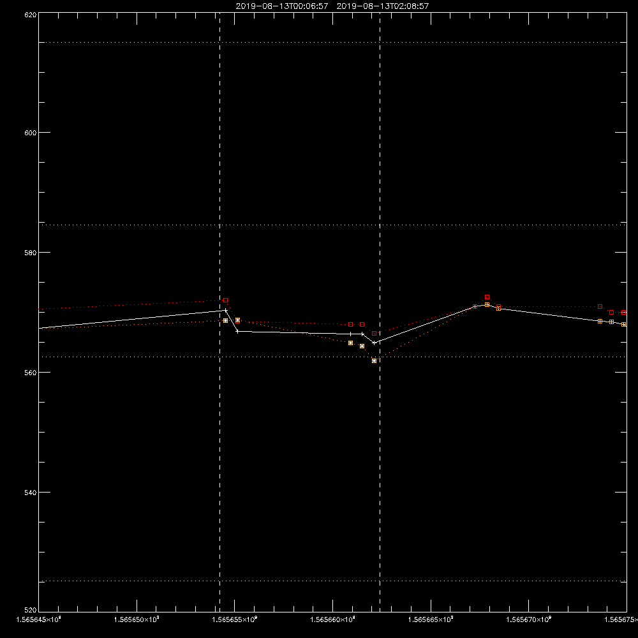This screenshot has width=638, height=638.
Task: Click x-axis label 1.565660×10⁹
Action: pyautogui.click(x=333, y=619)
